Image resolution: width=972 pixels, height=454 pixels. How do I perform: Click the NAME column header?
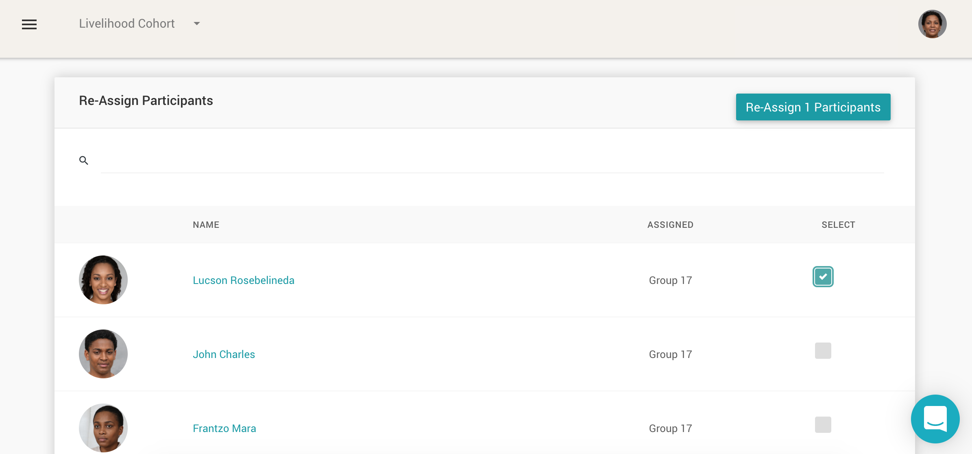click(206, 225)
